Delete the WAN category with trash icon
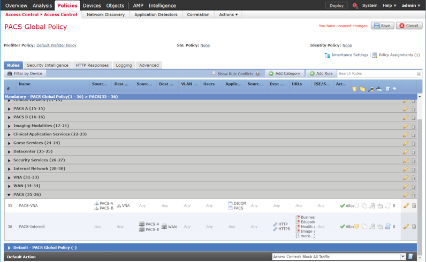 click(414, 186)
